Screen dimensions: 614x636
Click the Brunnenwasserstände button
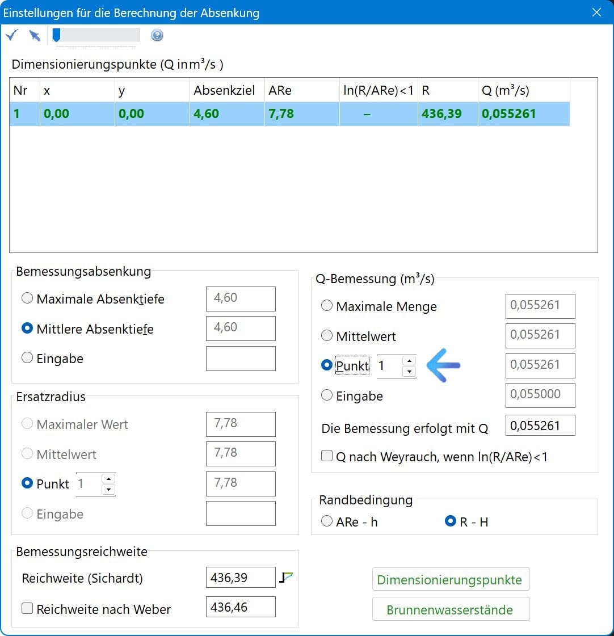point(450,609)
